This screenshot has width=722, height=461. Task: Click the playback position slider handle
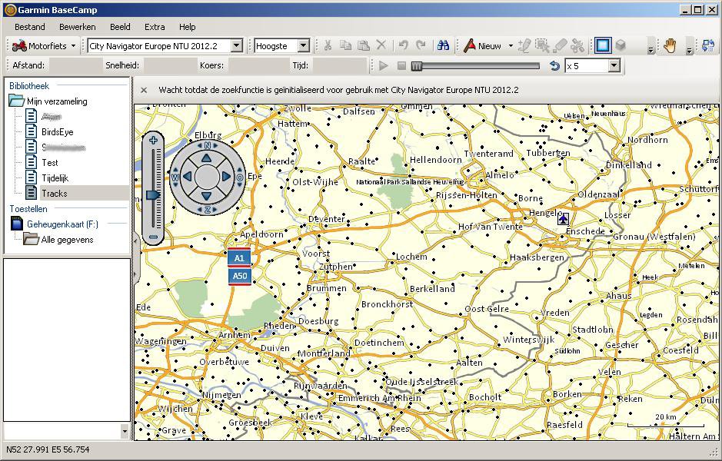pos(416,66)
